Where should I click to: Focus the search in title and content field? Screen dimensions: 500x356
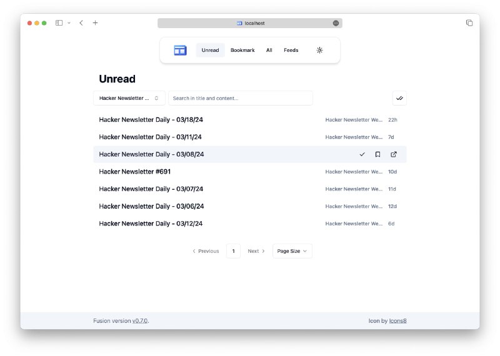(241, 98)
